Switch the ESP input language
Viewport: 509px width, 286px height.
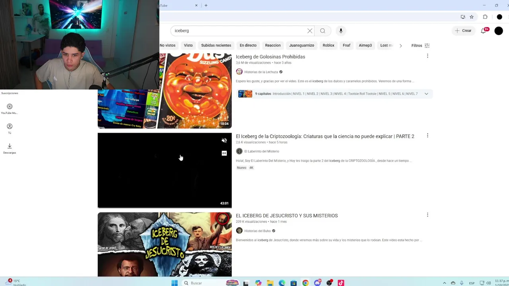pyautogui.click(x=472, y=283)
